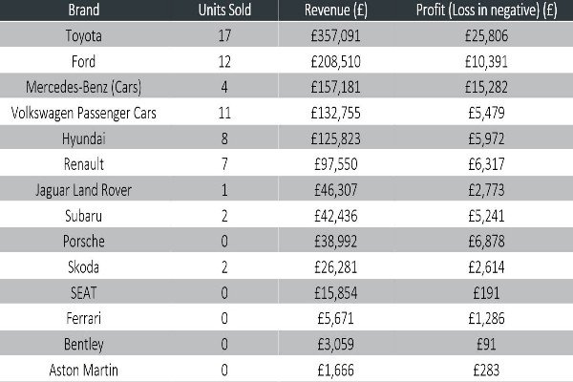This screenshot has height=382, width=573.
Task: Click the Toyota brand cell
Action: point(84,36)
